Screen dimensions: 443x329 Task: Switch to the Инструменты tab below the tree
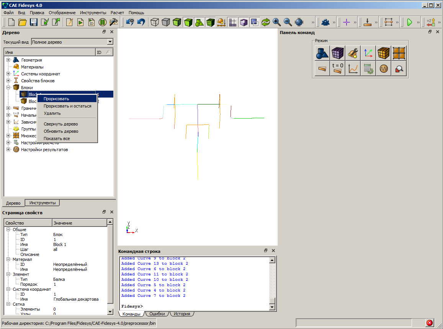[43, 203]
